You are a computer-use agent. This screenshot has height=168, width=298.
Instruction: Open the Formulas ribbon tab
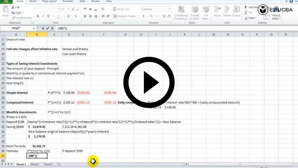pos(68,2)
